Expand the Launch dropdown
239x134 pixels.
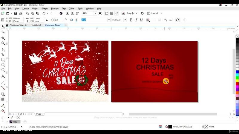[x=161, y=13]
